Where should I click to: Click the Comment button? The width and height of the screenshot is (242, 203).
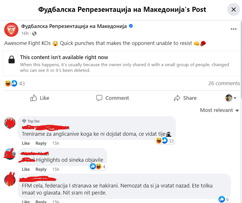point(112,98)
